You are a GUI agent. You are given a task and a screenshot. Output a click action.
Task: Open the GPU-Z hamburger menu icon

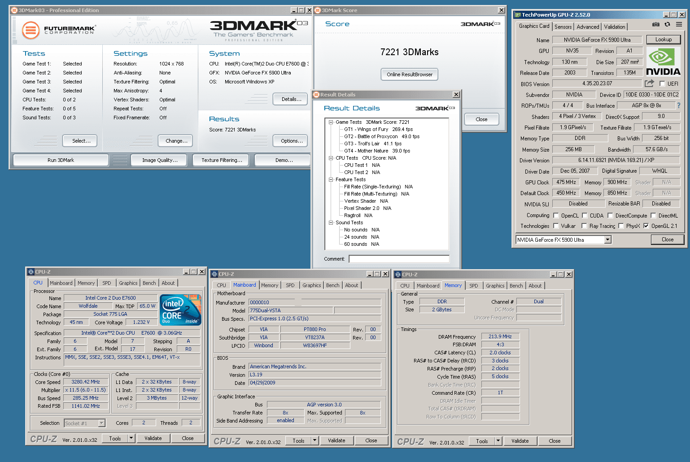pyautogui.click(x=679, y=24)
